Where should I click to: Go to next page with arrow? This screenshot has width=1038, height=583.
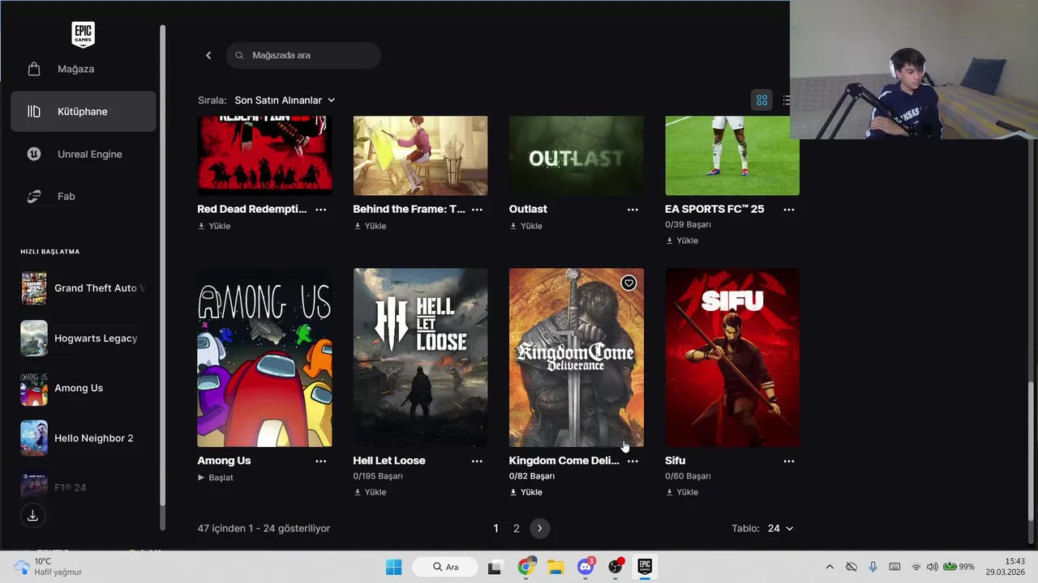coord(539,528)
